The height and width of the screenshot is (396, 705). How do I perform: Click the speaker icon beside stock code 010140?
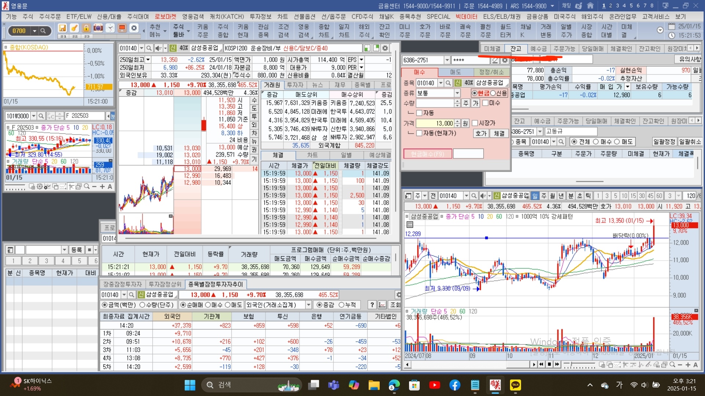pyautogui.click(x=158, y=48)
